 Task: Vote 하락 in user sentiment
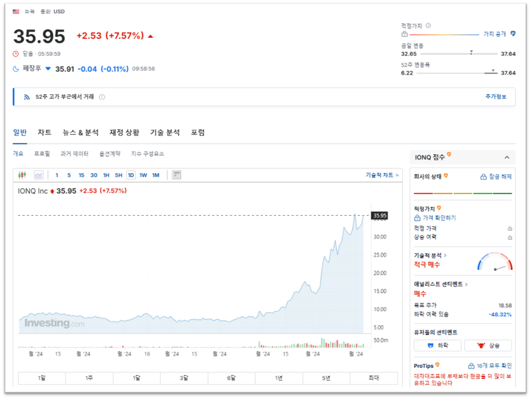pyautogui.click(x=438, y=345)
